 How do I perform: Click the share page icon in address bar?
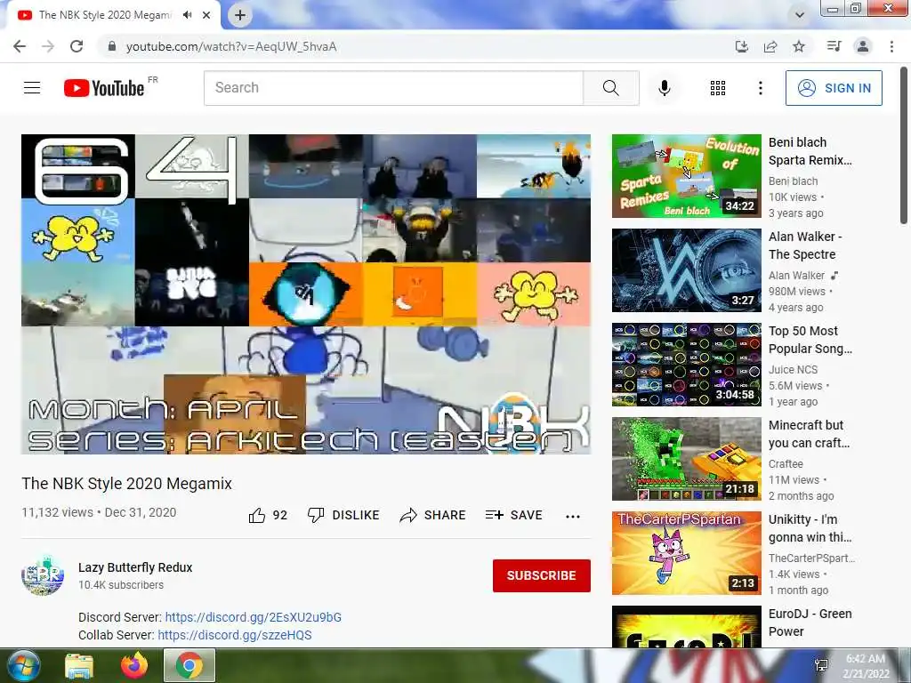coord(770,46)
